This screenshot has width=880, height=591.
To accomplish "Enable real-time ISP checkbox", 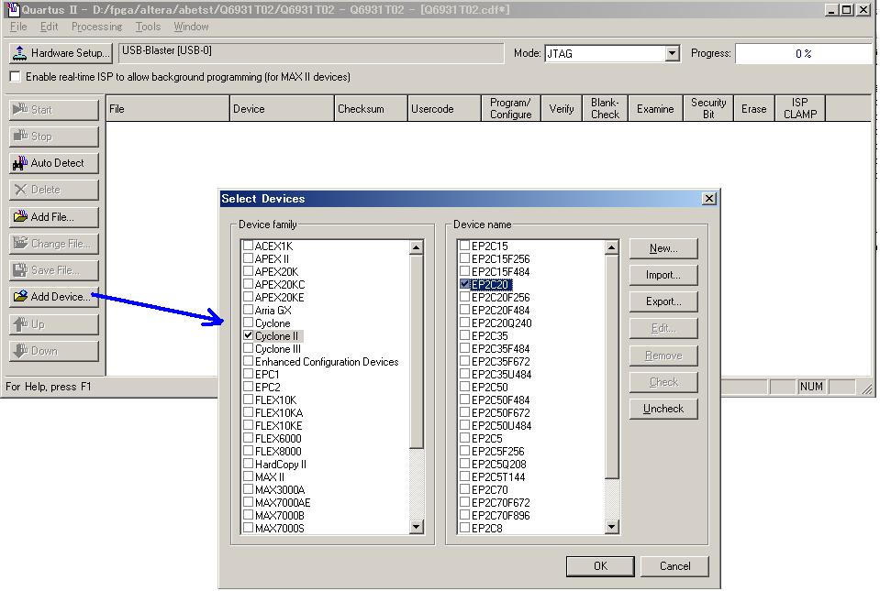I will coord(16,77).
